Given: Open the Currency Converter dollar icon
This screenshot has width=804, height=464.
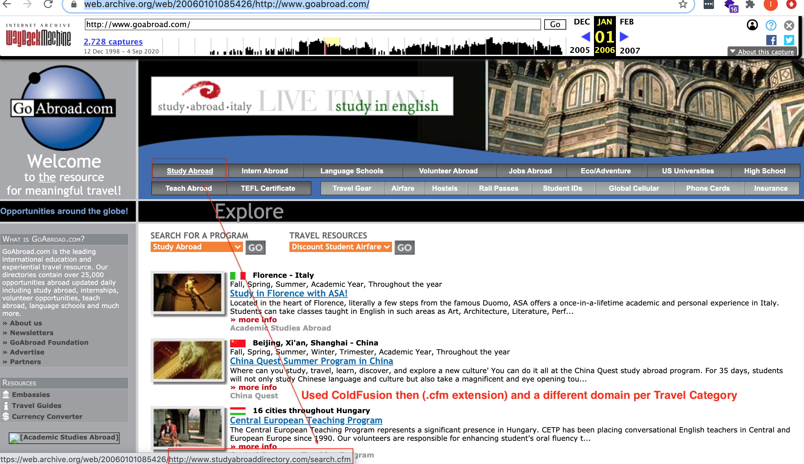Looking at the screenshot, I should [x=5, y=416].
